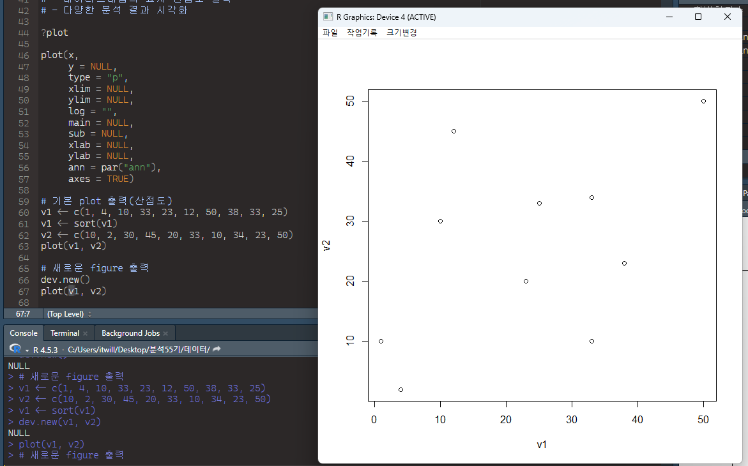
Task: Click the type = "p" argument line
Action: (x=98, y=77)
